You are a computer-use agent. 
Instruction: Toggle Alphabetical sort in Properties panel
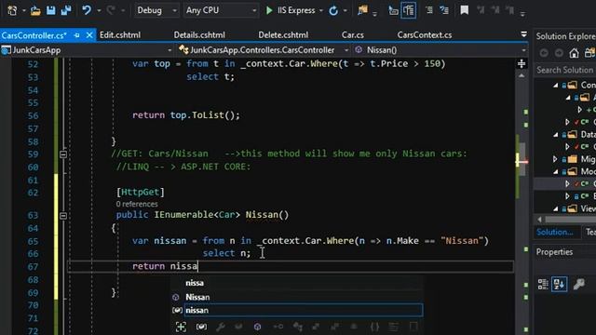tap(559, 284)
